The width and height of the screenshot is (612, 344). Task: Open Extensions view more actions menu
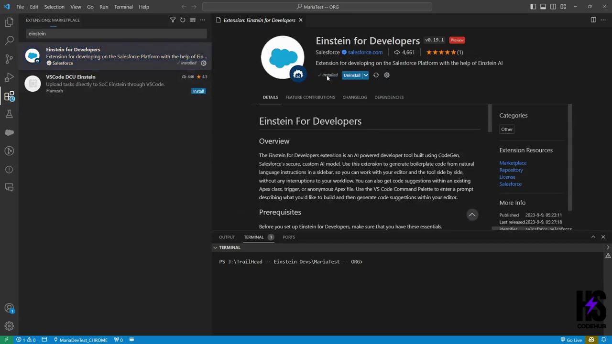click(203, 20)
